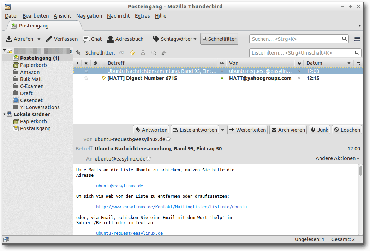370x251 pixels.
Task: Mark message as Junk button
Action: (x=320, y=130)
